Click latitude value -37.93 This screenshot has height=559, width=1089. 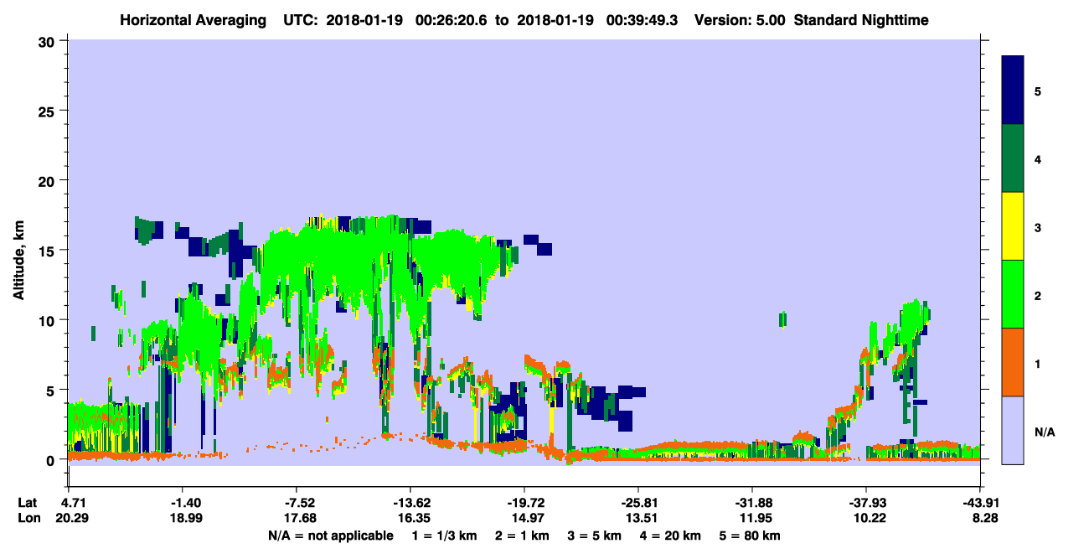(x=866, y=503)
